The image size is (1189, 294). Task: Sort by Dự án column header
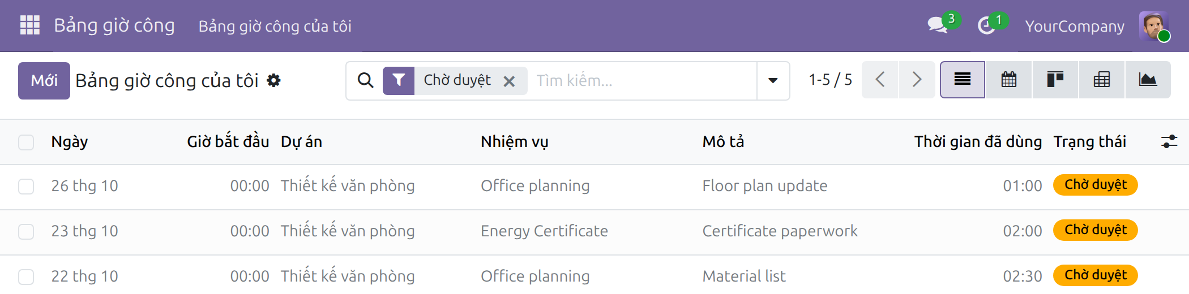pyautogui.click(x=302, y=141)
